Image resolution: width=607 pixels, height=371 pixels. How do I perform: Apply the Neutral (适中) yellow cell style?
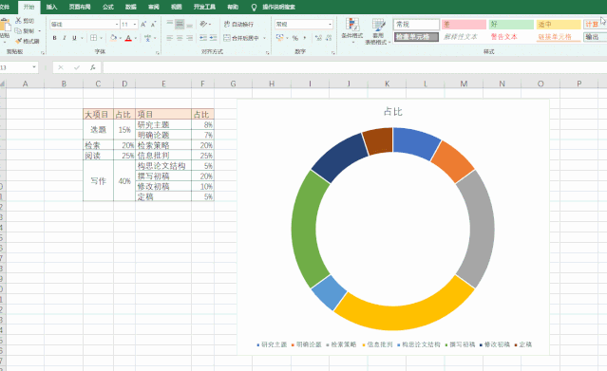pos(559,25)
